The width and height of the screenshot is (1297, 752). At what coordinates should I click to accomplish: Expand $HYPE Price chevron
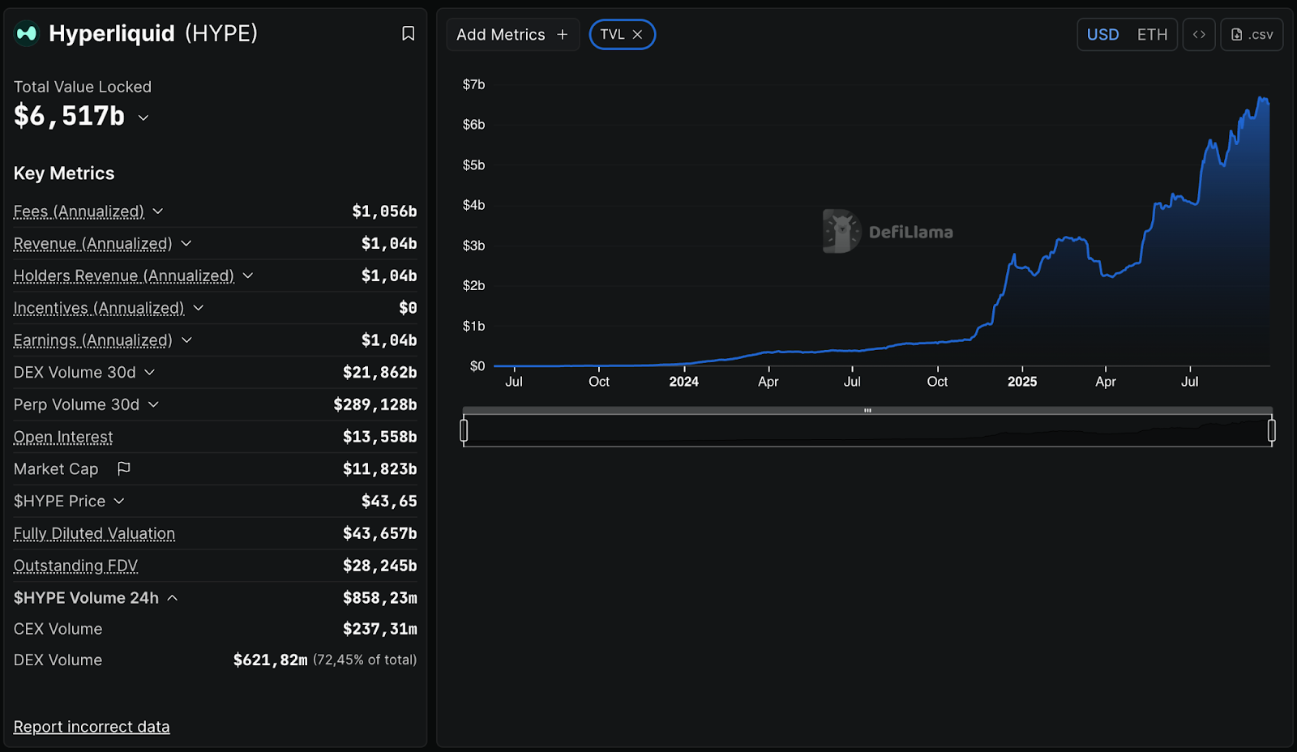(119, 501)
